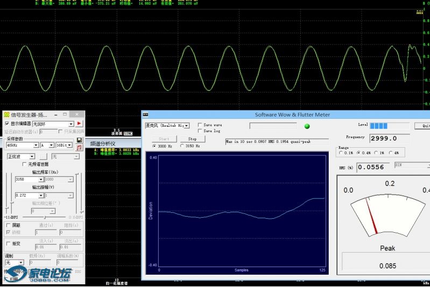430x287 pixels.
Task: Select the 3150 Hz radio button
Action: pyautogui.click(x=182, y=146)
